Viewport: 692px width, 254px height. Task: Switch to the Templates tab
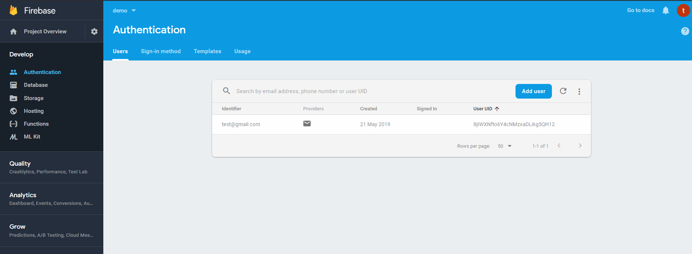point(207,51)
